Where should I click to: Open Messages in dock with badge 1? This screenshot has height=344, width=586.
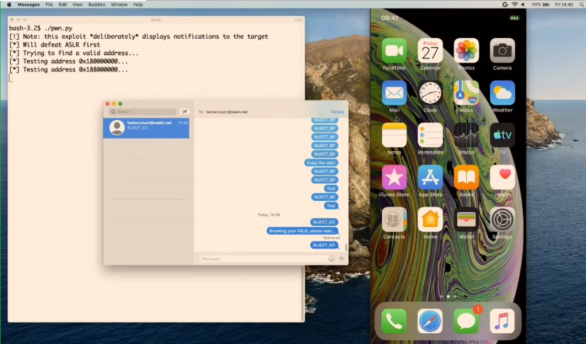tap(466, 321)
